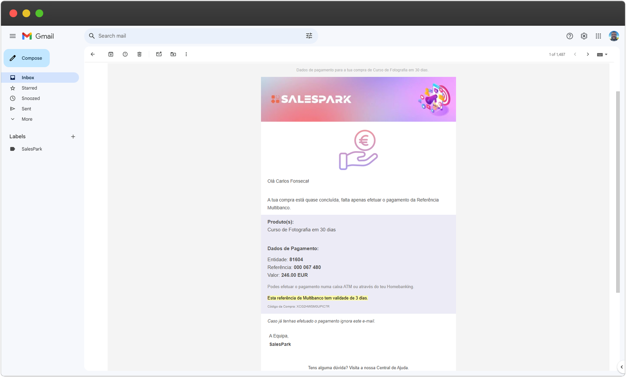
Task: Open the support help icon
Action: coord(570,36)
